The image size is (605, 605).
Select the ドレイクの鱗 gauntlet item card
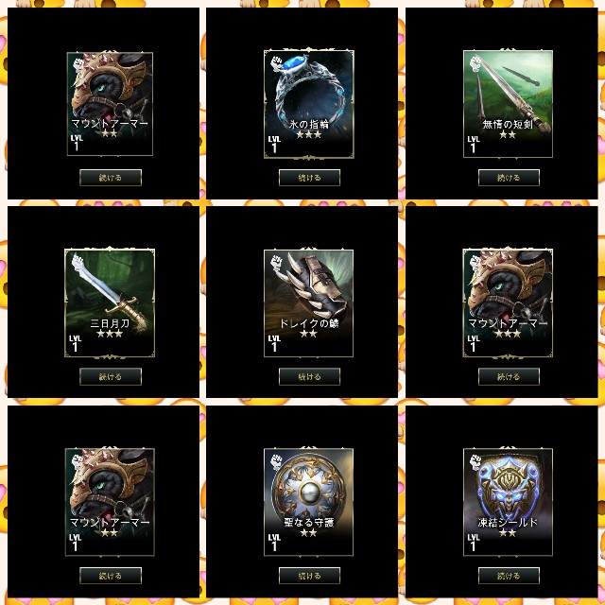point(309,303)
